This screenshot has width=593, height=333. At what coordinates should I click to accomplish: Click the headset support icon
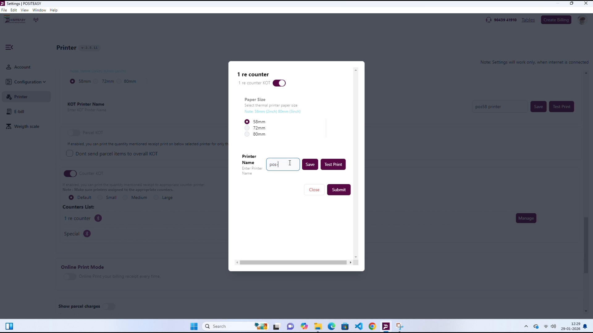(488, 20)
